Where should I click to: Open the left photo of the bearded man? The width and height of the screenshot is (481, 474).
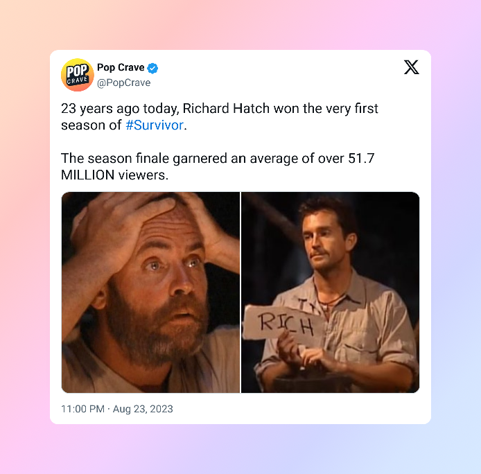[x=150, y=292]
